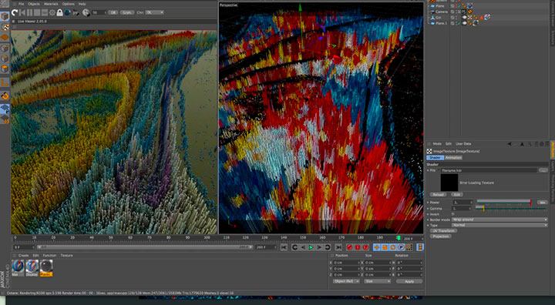The height and width of the screenshot is (305, 555).
Task: Click the blue clay mode sphere icon
Action: click(x=67, y=12)
